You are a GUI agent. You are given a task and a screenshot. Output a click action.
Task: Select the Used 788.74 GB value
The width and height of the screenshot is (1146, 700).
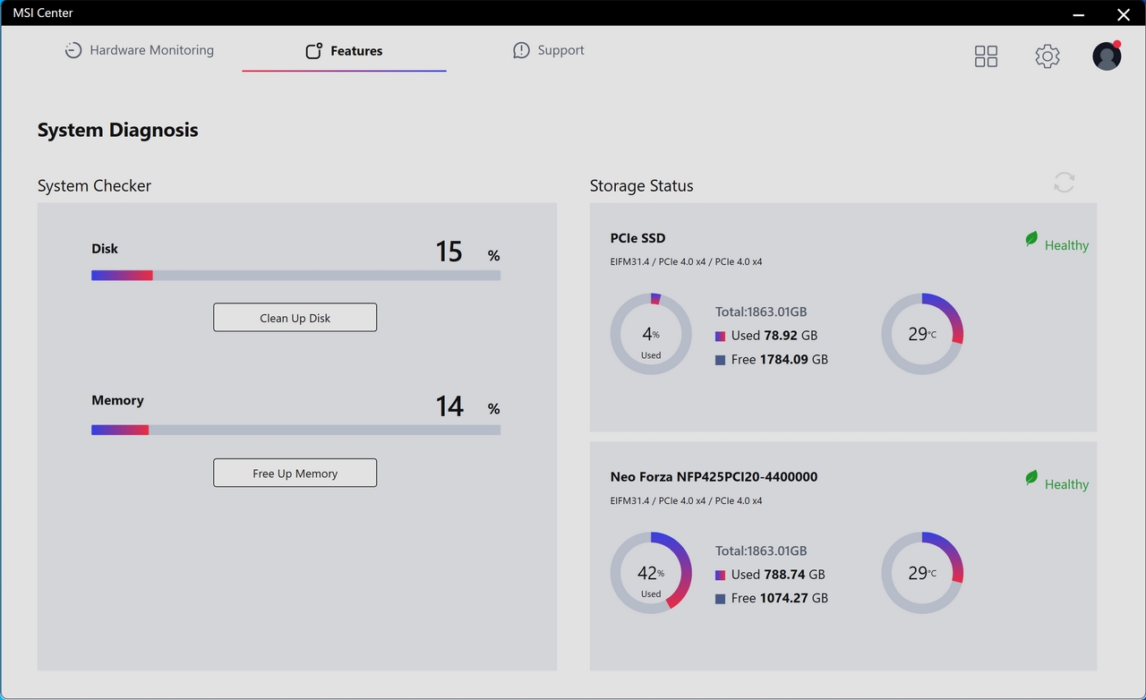coord(778,575)
